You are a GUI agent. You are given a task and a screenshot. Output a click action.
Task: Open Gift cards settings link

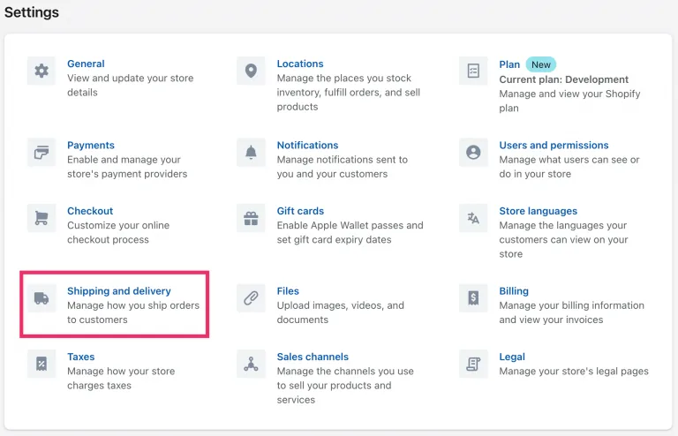300,211
